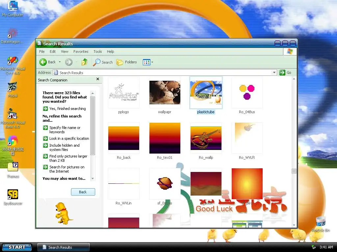Click the 3:41 AM clock
Viewport: 337px width, 252px height.
pos(326,247)
